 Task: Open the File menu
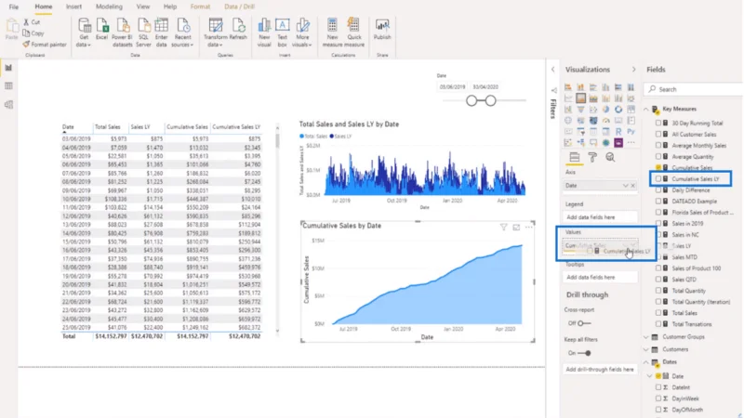pyautogui.click(x=14, y=7)
